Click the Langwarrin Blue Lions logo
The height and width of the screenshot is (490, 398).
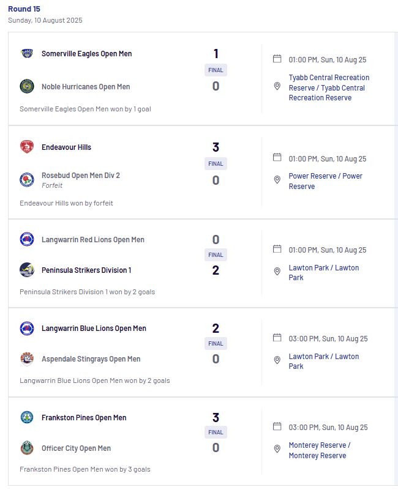pyautogui.click(x=27, y=328)
